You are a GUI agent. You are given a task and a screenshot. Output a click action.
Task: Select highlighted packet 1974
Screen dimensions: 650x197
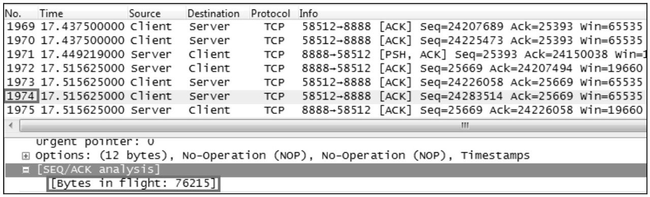point(324,95)
